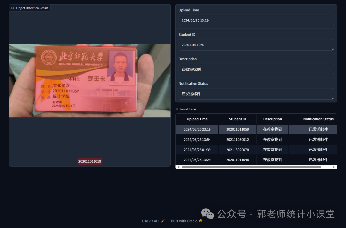The height and width of the screenshot is (228, 346).
Task: Click resize handle of Notification Status field
Action: 332,98
